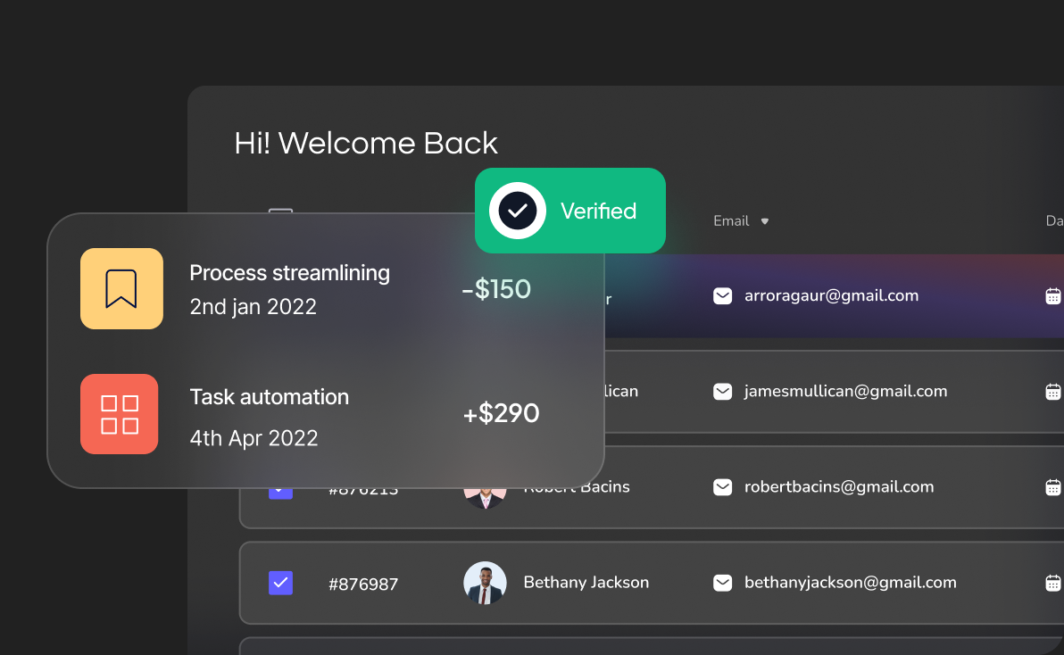The width and height of the screenshot is (1064, 655).
Task: Click the envelope icon beside jamesmullican@gmail.com
Action: pyautogui.click(x=722, y=391)
